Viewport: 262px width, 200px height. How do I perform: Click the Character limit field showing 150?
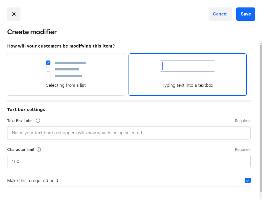tap(129, 162)
